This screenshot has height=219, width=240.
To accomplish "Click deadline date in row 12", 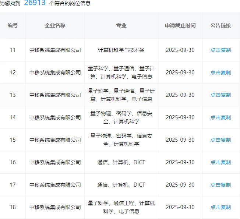I will click(x=180, y=73).
